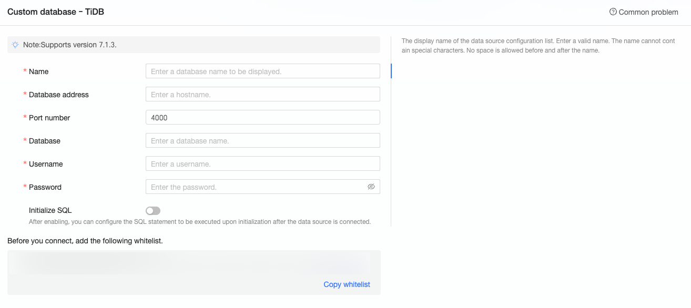This screenshot has height=308, width=691.
Task: Click the Custom database - TiDB title
Action: click(x=56, y=12)
